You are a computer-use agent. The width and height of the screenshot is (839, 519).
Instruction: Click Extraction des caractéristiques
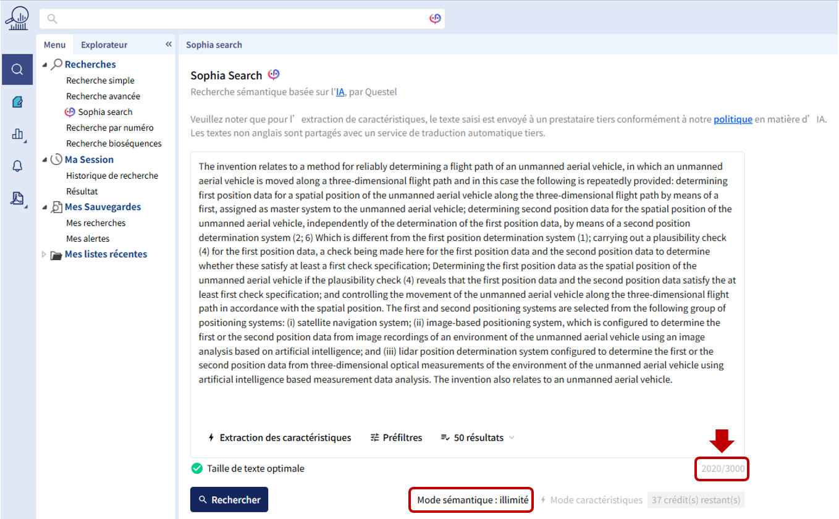point(279,437)
